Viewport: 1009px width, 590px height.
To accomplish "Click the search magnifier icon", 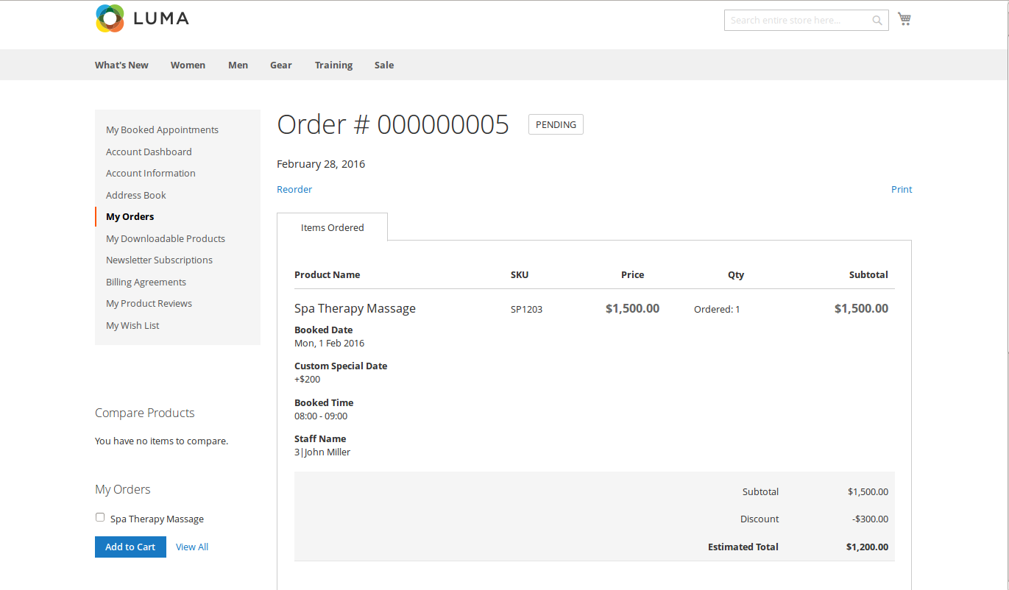I will [877, 21].
